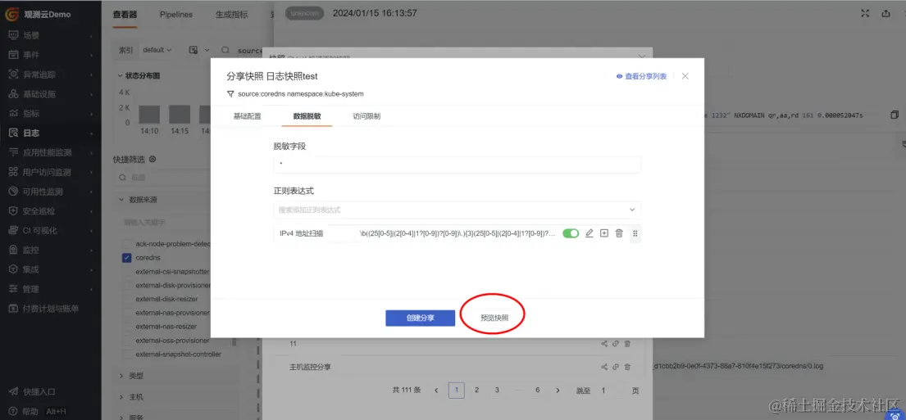Click the CI 可视化 sidebar icon
906x420 pixels.
tap(13, 231)
